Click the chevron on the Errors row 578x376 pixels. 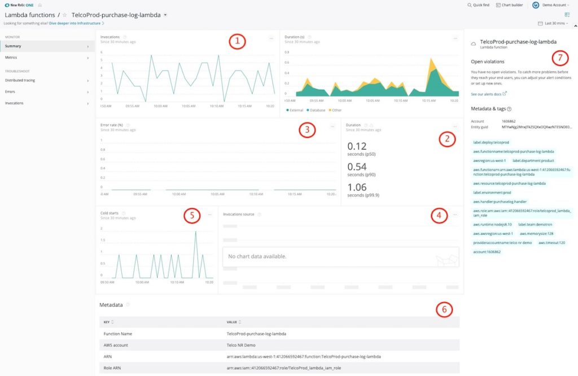pos(87,92)
